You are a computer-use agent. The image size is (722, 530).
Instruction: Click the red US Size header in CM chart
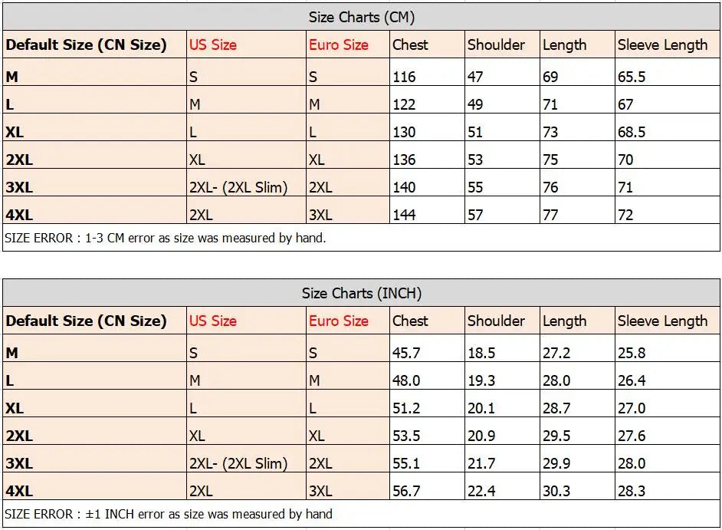coord(213,44)
